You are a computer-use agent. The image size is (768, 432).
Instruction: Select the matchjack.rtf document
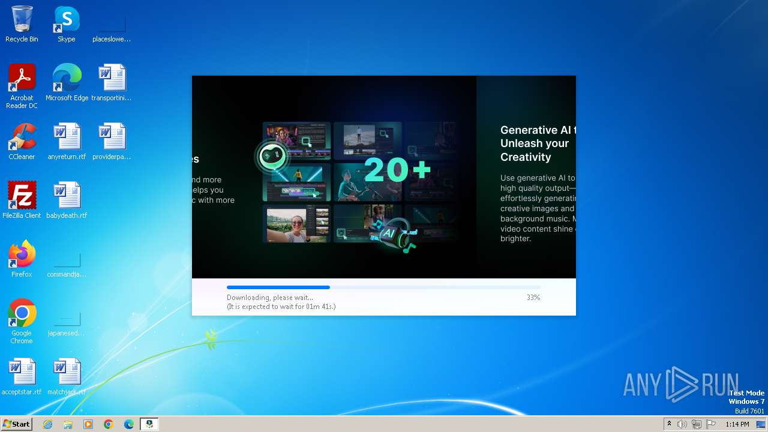(67, 377)
